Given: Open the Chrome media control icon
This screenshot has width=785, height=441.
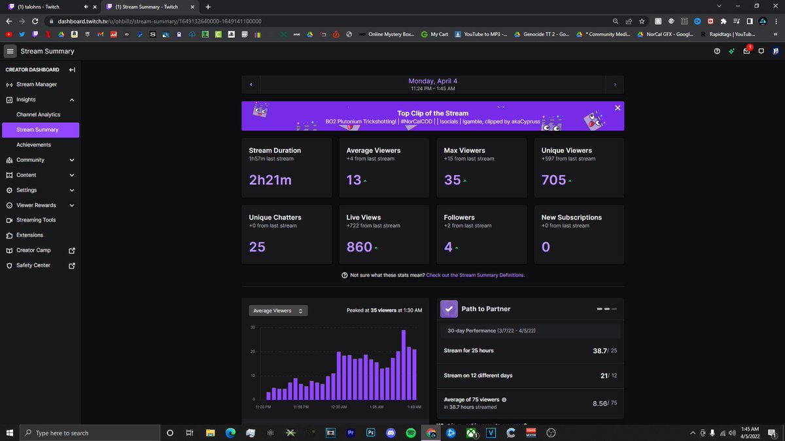Looking at the screenshot, I should pos(737,21).
